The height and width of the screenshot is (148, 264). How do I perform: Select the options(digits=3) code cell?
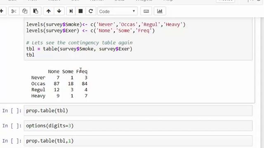[138, 126]
